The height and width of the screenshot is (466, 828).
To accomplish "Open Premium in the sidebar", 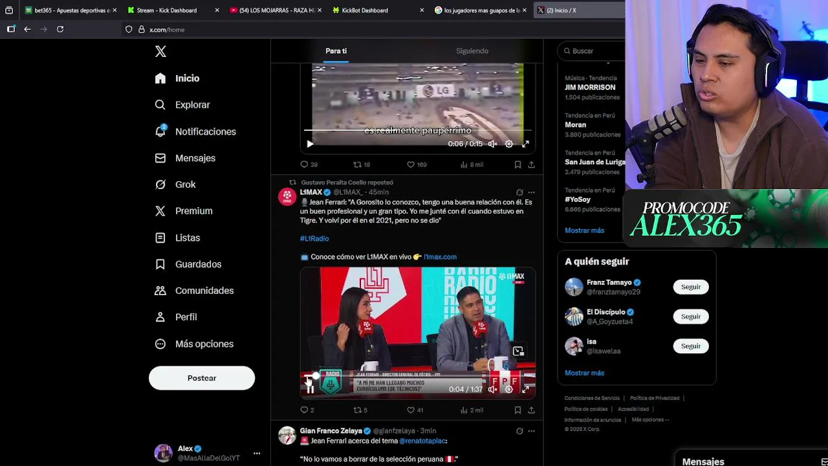I will coord(184,211).
